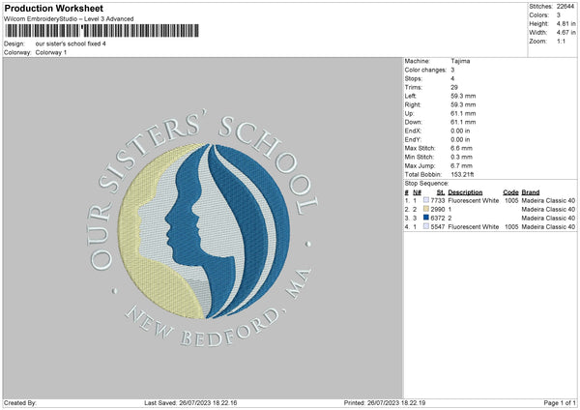Select the stitch count '7733' in row 1
The height and width of the screenshot is (410, 580).
coord(438,200)
